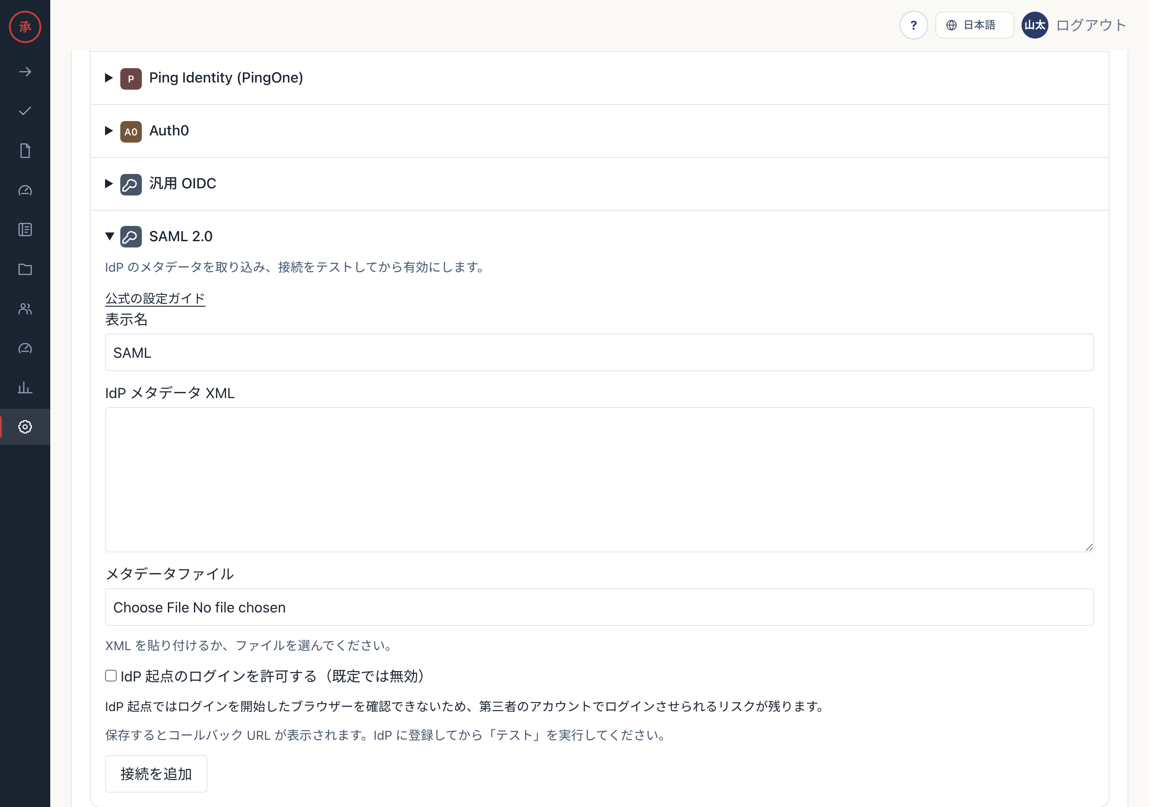Click the Ping Identity P logo icon
Image resolution: width=1149 pixels, height=807 pixels.
[x=131, y=78]
